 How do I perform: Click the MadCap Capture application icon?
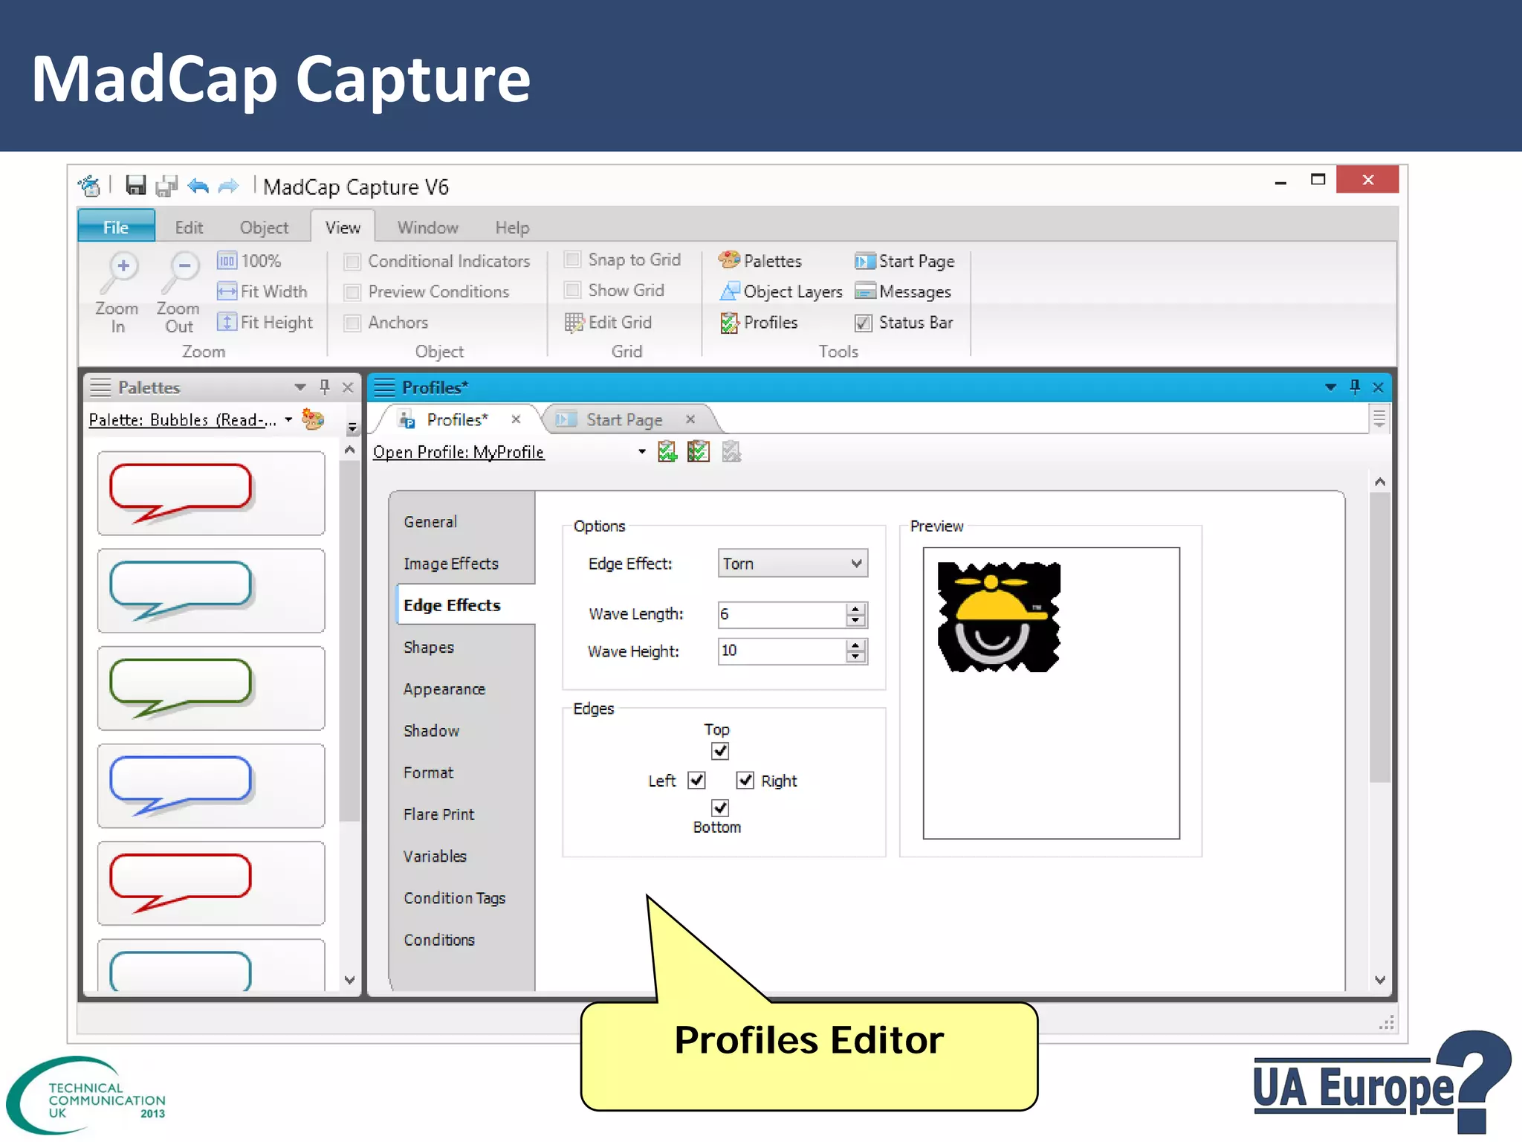[89, 185]
